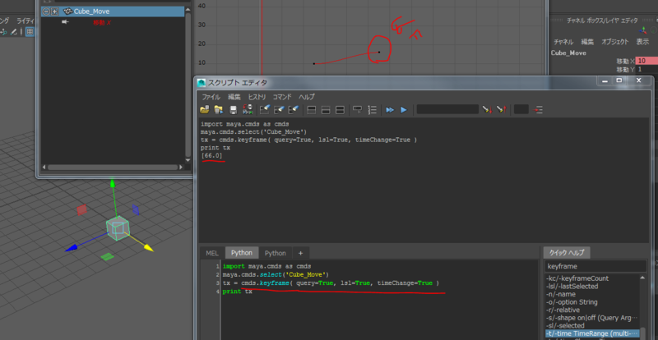Viewport: 658px width, 340px height.
Task: Click the Clear History icon
Action: click(264, 110)
